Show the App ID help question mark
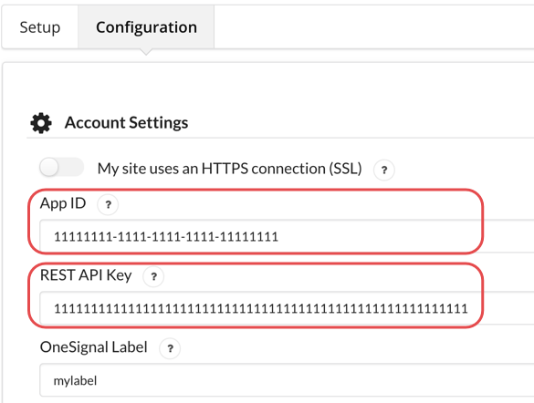Screen dimensions: 534x403 click(108, 204)
